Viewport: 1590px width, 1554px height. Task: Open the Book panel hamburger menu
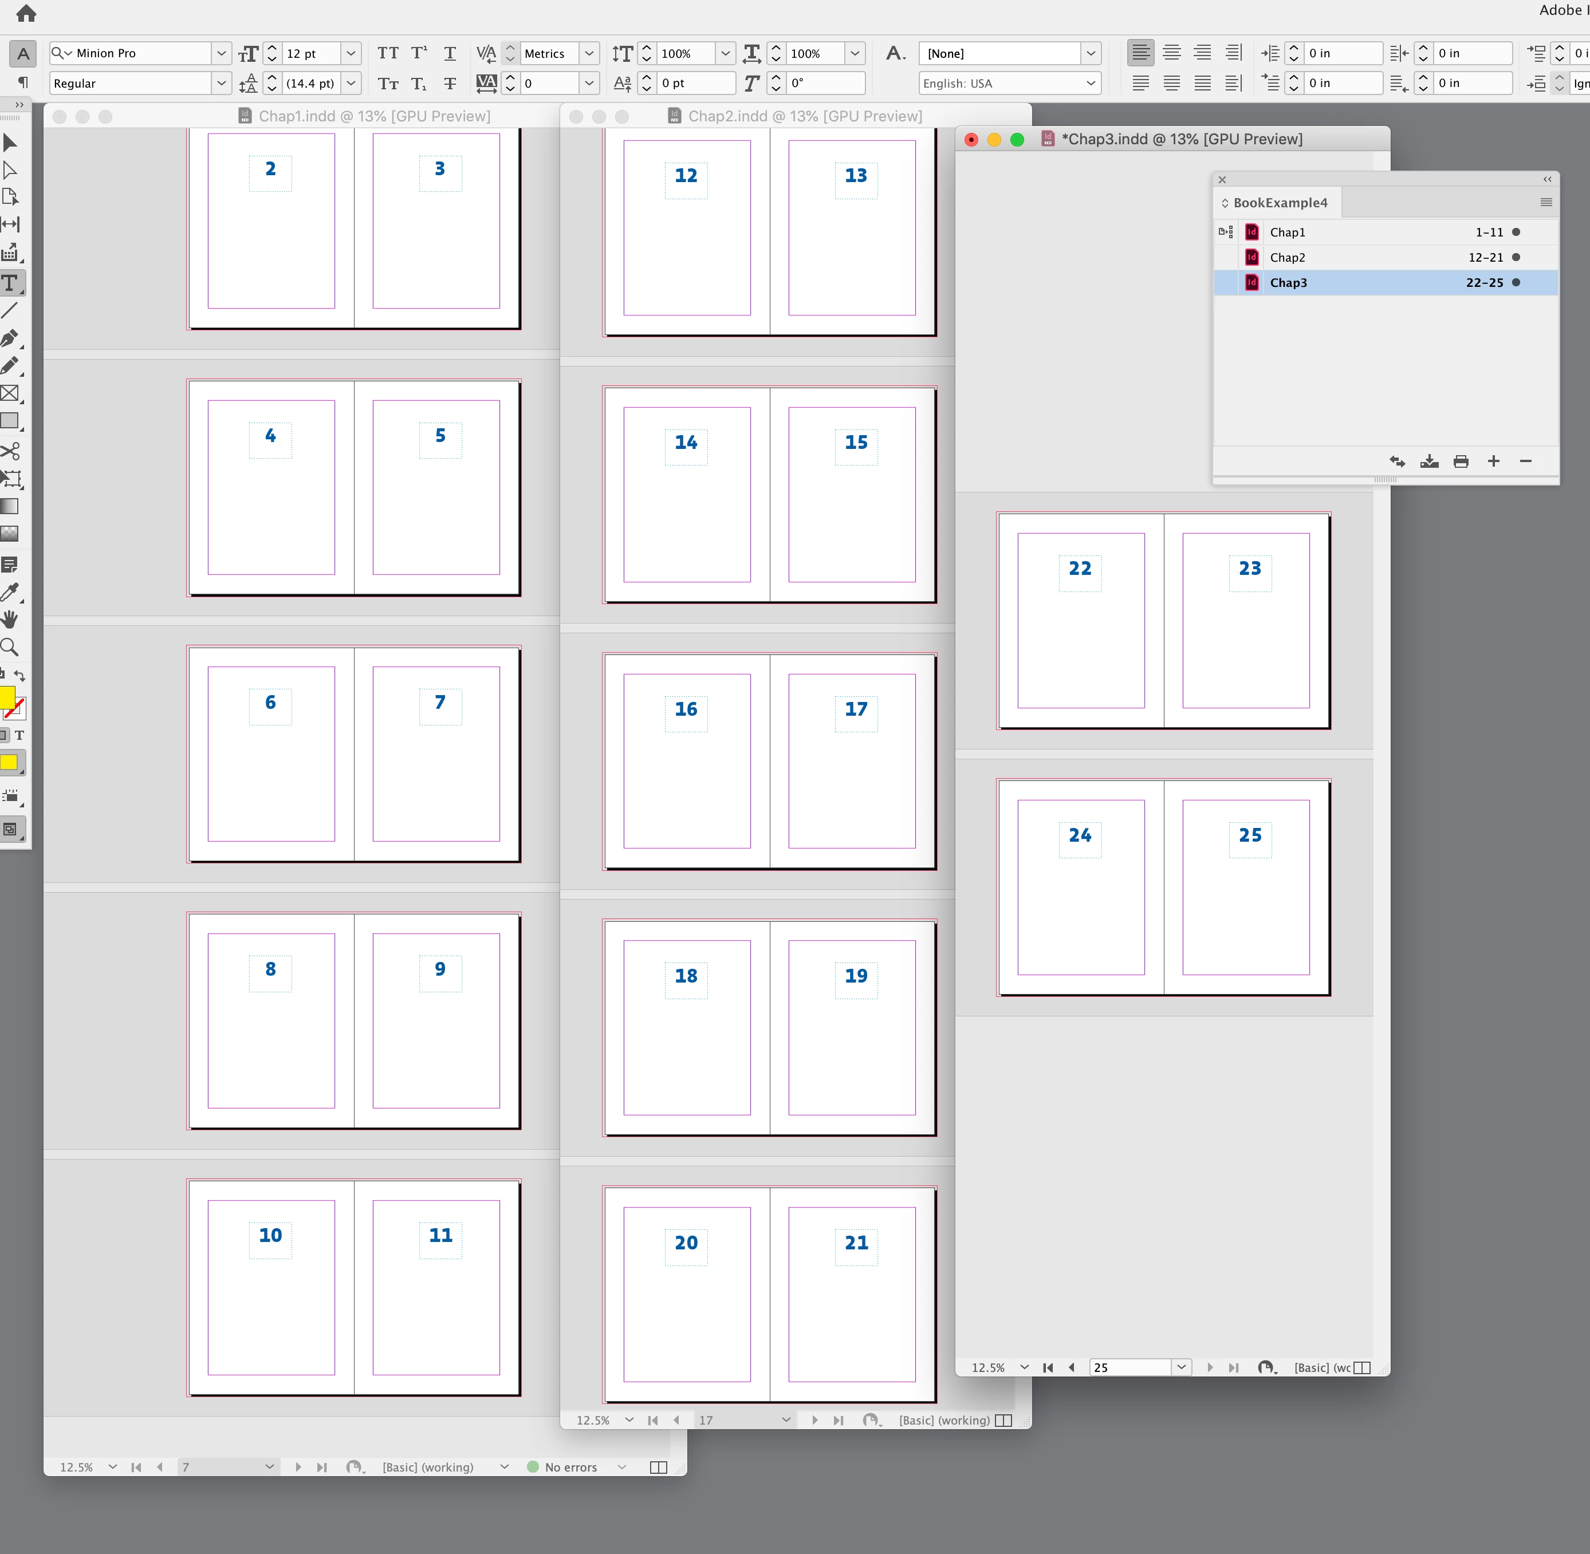[x=1546, y=203]
